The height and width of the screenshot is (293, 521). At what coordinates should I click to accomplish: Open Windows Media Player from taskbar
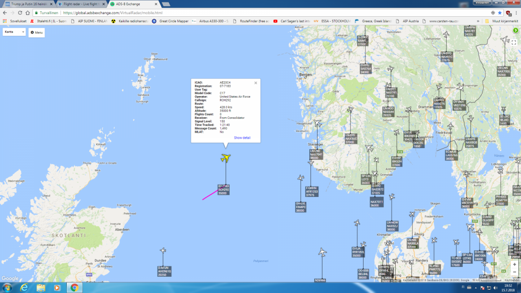tap(57, 287)
